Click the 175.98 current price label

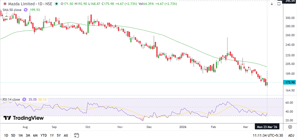(290, 82)
